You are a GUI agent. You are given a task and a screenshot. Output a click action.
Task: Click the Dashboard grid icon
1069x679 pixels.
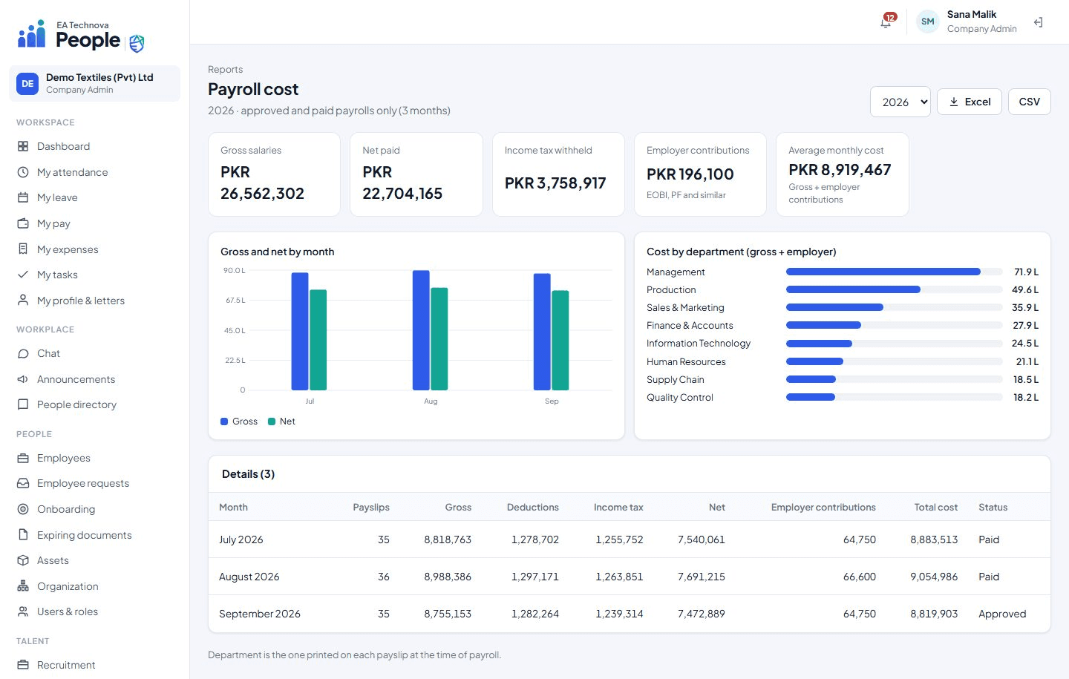[23, 146]
